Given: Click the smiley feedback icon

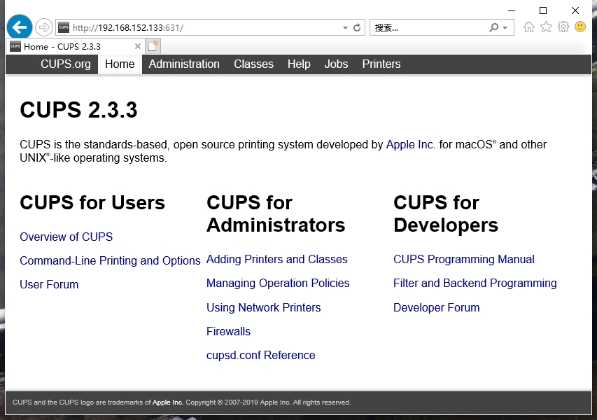Looking at the screenshot, I should (x=580, y=27).
